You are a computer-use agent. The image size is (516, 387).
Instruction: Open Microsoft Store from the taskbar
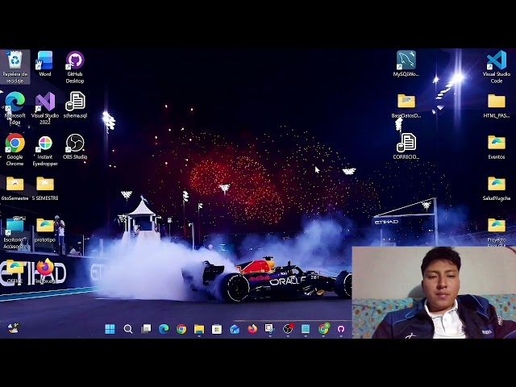217,329
